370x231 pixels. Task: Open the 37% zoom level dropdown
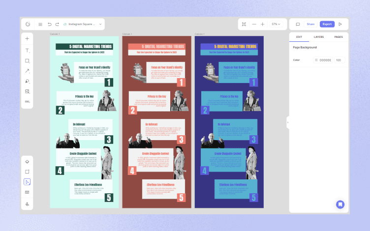click(x=276, y=24)
